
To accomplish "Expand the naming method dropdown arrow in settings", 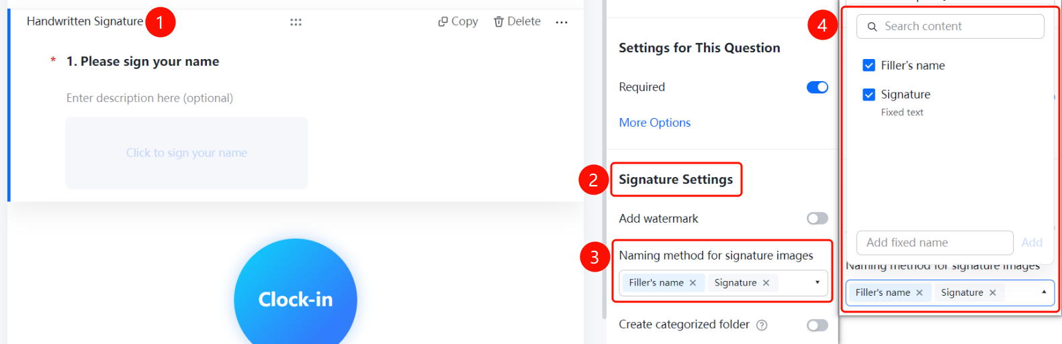I will coord(817,282).
